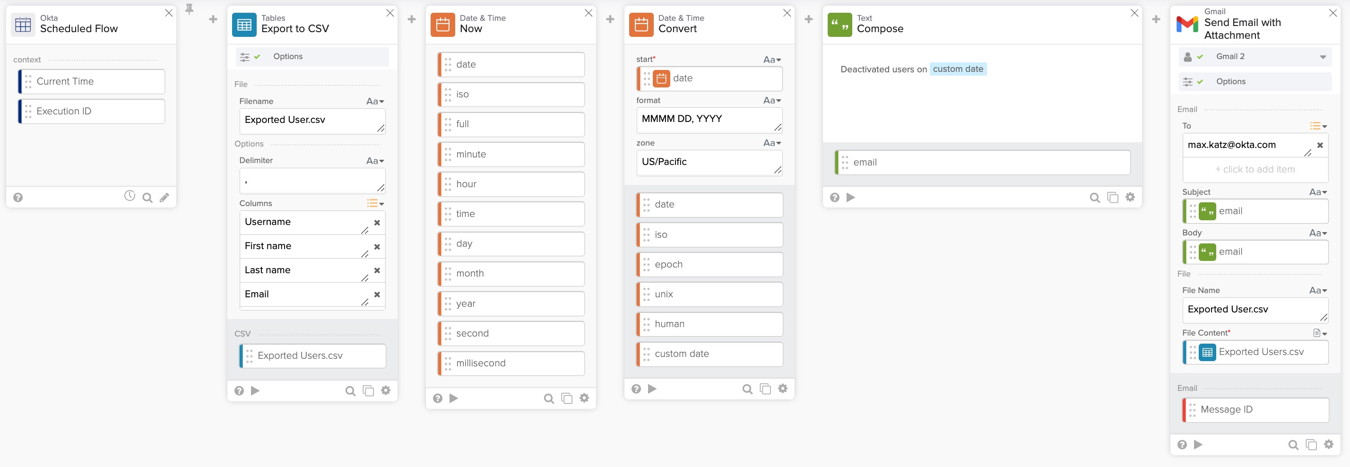
Task: Open Subject type dropdown in Gmail card
Action: [x=1318, y=192]
